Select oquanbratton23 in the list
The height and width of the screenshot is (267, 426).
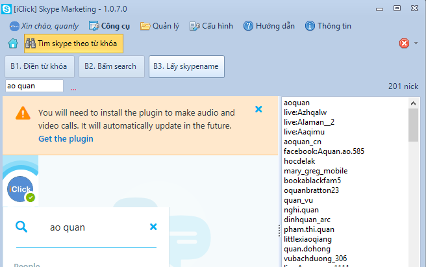311,190
